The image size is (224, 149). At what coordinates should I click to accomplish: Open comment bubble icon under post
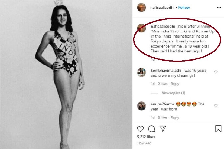click(x=152, y=129)
